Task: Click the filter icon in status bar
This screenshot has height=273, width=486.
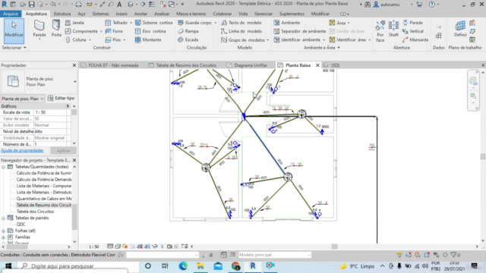Action: 455,255
